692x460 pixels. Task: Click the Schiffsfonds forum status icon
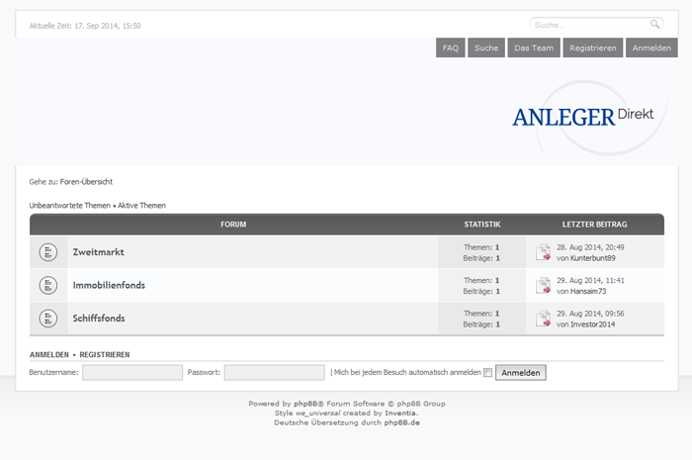[48, 319]
